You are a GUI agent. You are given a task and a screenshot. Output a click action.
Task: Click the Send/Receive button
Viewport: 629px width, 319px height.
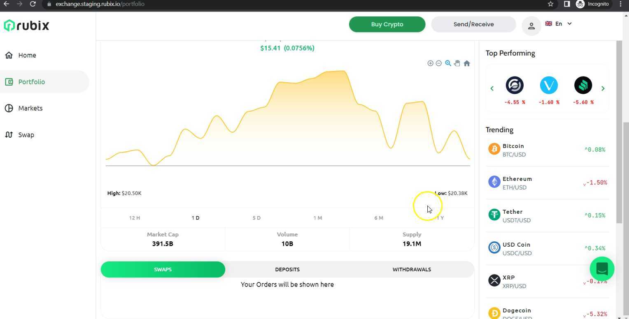[x=473, y=24]
